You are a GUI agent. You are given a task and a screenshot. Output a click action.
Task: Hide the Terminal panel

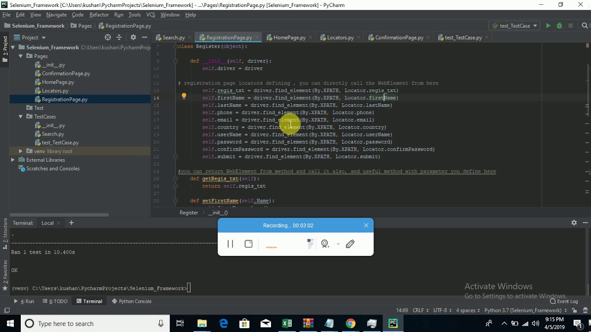coord(585,223)
